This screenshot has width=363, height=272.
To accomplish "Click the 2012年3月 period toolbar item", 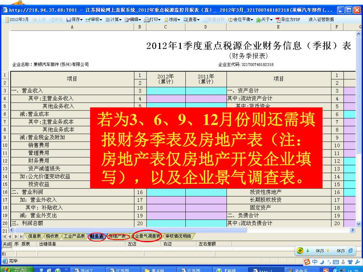I will (17, 19).
